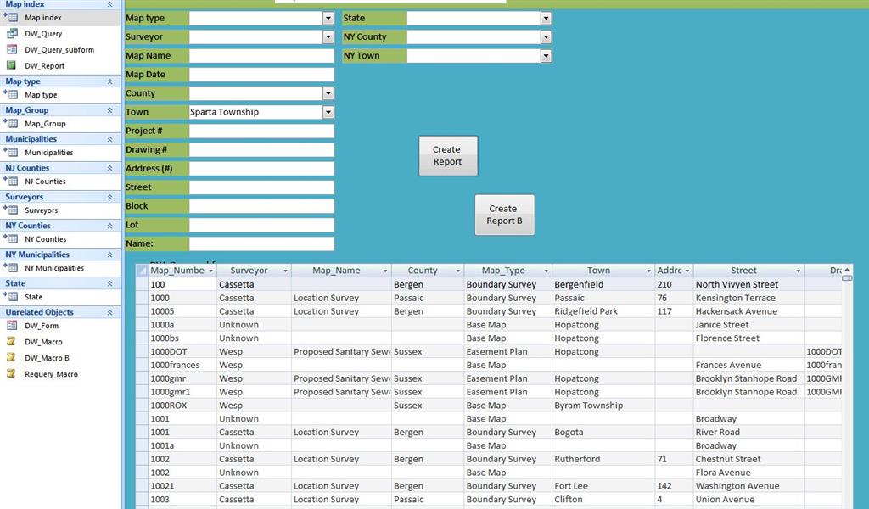
Task: Open the Town dropdown showing Sparta Township
Action: (328, 111)
